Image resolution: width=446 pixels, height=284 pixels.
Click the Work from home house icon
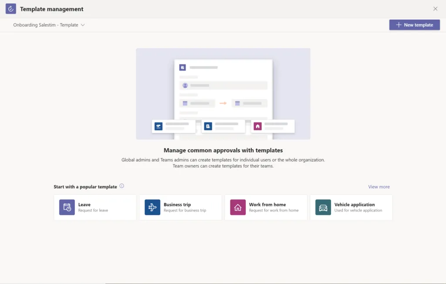tap(238, 207)
